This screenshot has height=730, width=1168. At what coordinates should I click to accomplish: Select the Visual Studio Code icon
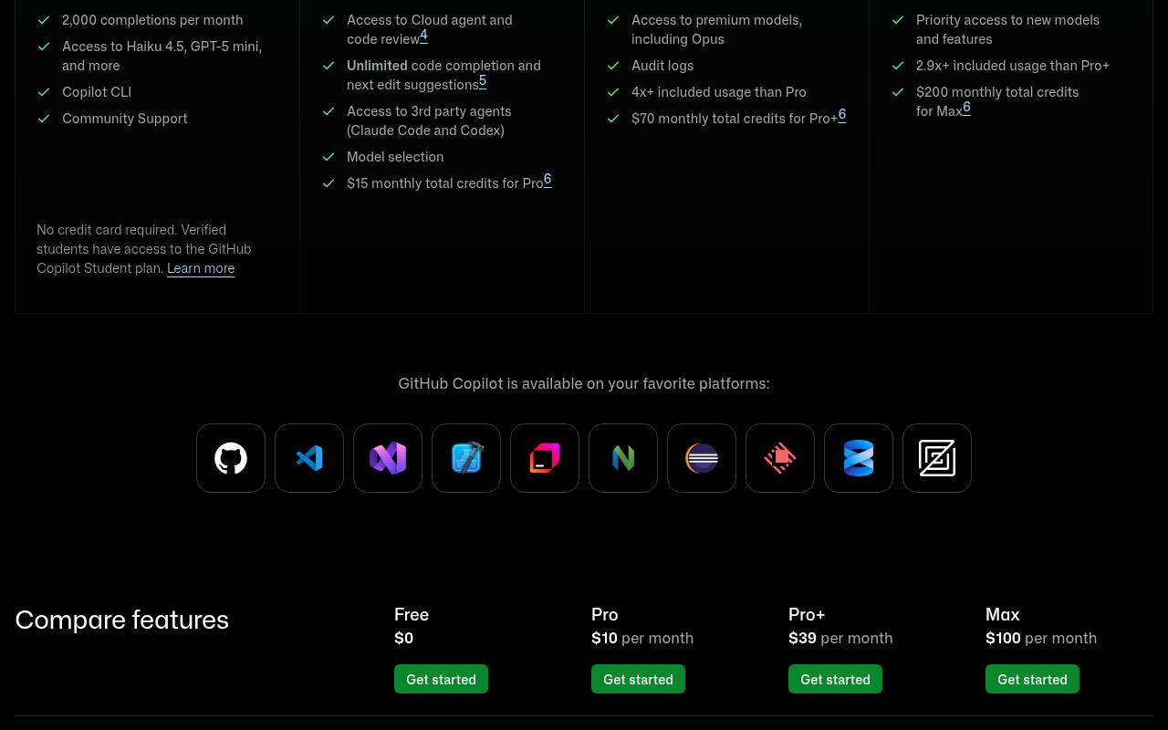(x=309, y=458)
